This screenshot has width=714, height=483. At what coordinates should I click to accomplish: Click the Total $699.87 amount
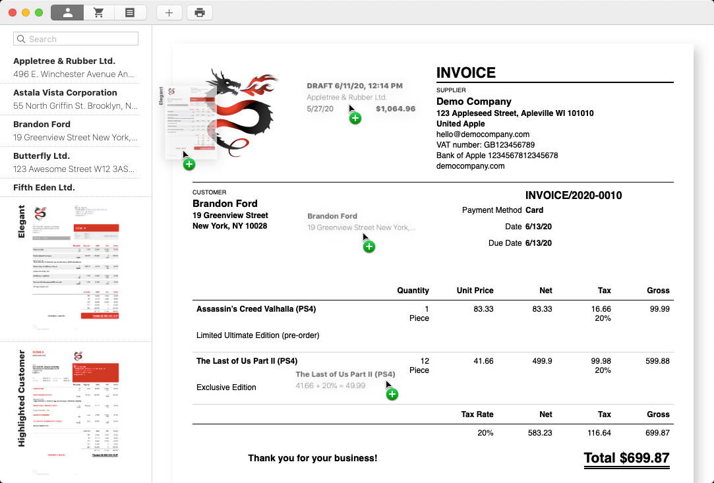pyautogui.click(x=626, y=458)
